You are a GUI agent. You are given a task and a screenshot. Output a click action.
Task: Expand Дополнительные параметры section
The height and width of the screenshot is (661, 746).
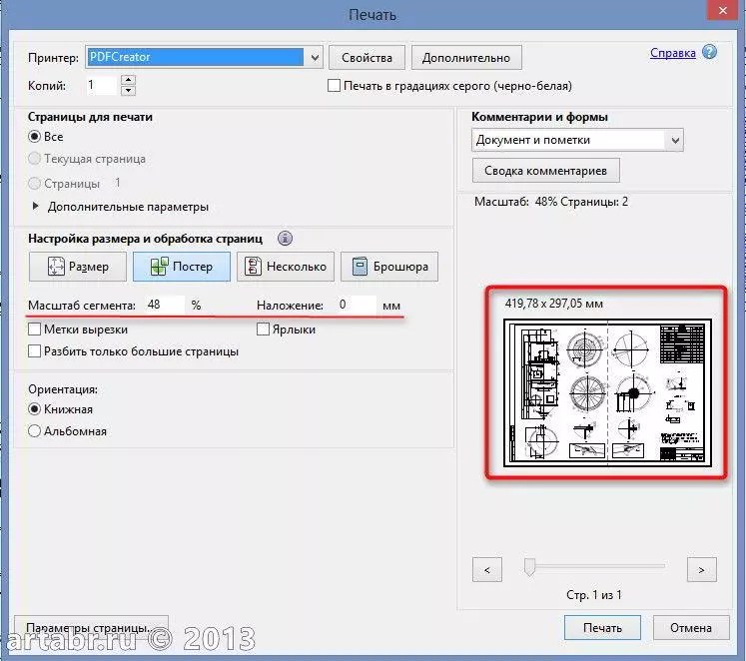[38, 207]
